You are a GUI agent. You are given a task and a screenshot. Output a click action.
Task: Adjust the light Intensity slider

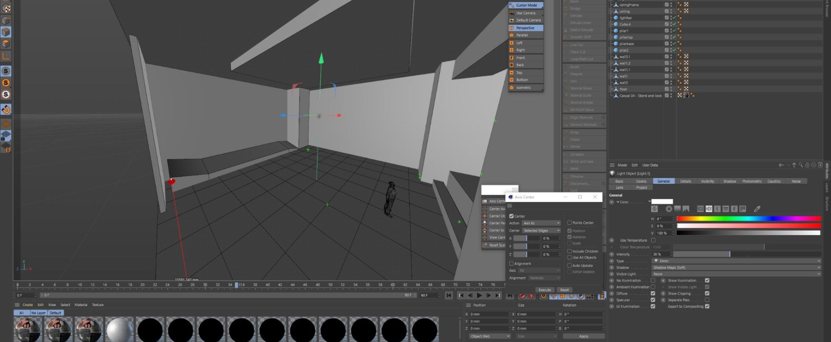tap(730, 254)
